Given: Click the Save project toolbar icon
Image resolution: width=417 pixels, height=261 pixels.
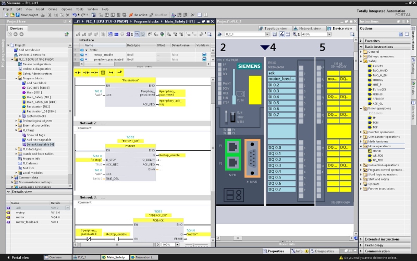Looking at the screenshot, I should tap(18, 15).
